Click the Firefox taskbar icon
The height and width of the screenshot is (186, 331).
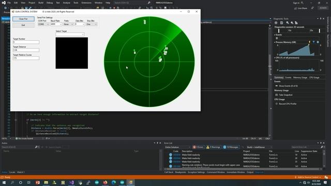pos(105,182)
